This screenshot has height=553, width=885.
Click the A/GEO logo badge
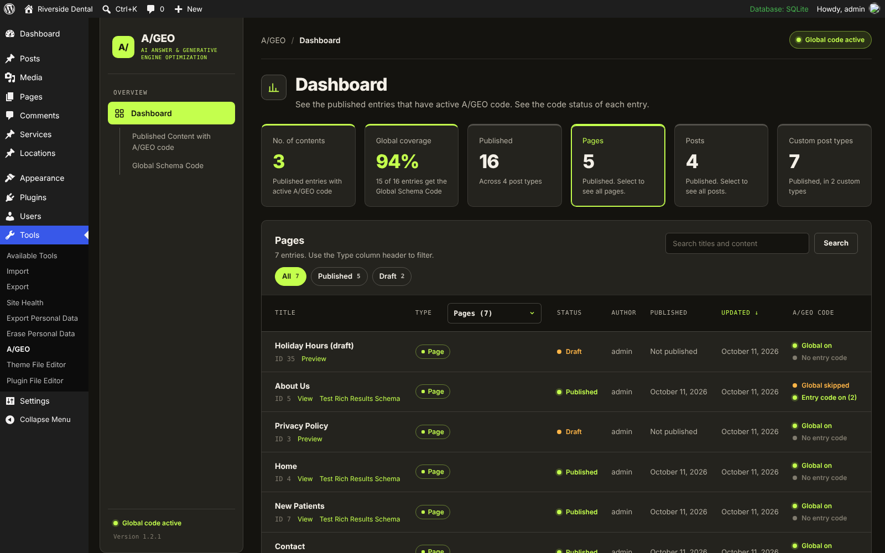click(x=123, y=47)
